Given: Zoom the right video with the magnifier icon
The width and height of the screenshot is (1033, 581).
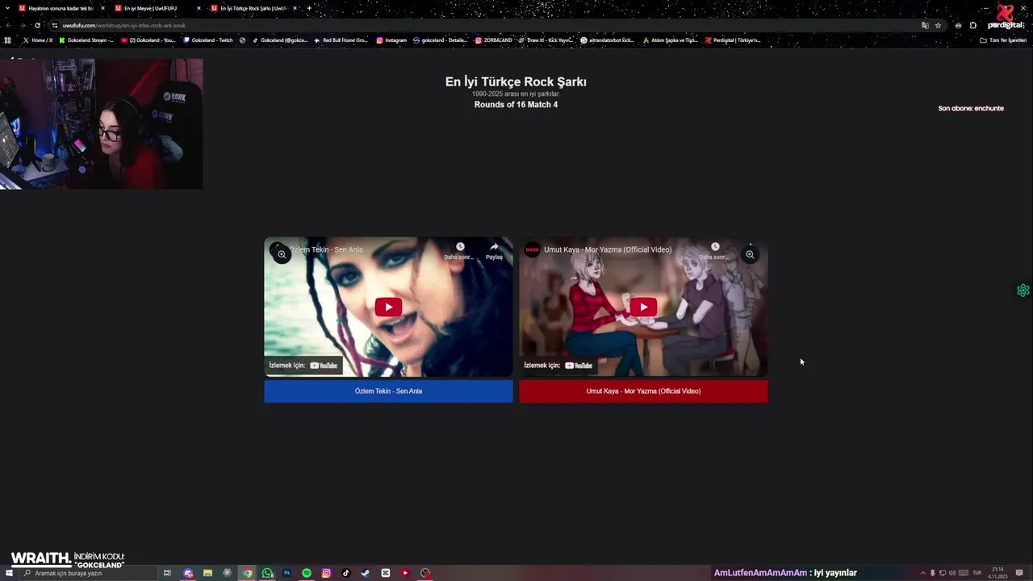Looking at the screenshot, I should pos(750,254).
